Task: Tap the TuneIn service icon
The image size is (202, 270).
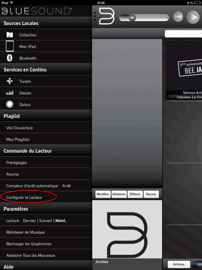Action: point(10,81)
